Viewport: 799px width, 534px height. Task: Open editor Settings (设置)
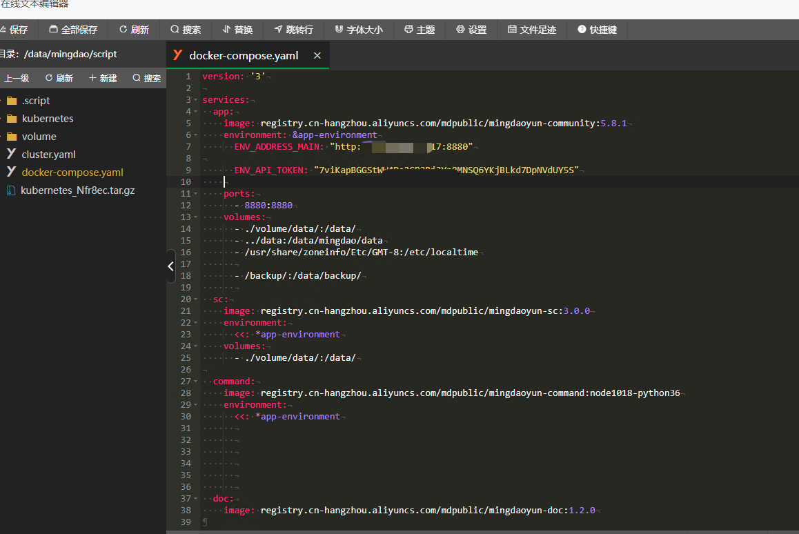coord(471,30)
